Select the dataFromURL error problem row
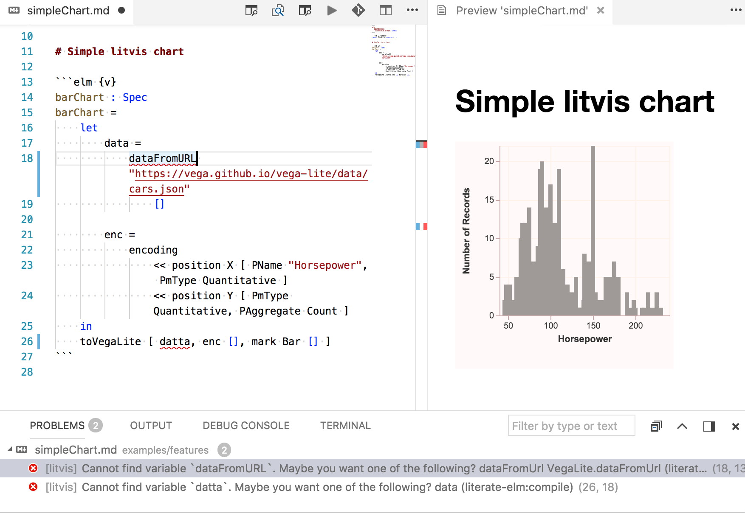 point(372,468)
